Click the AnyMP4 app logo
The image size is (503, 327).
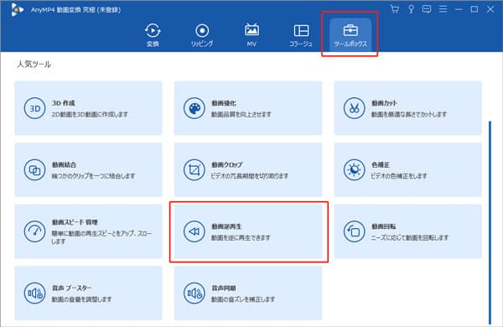17,9
